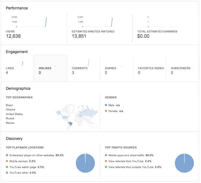The image size is (201, 183).
Task: Select Ukraine in top geographies list
Action: 10,110
